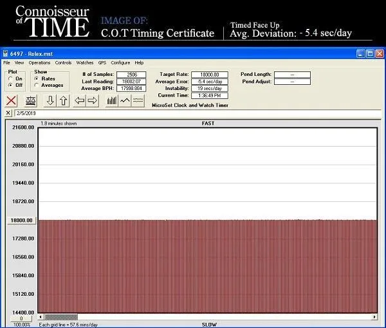Image resolution: width=386 pixels, height=328 pixels.
Task: Click the 'Each grid line' status text
Action: [68, 325]
